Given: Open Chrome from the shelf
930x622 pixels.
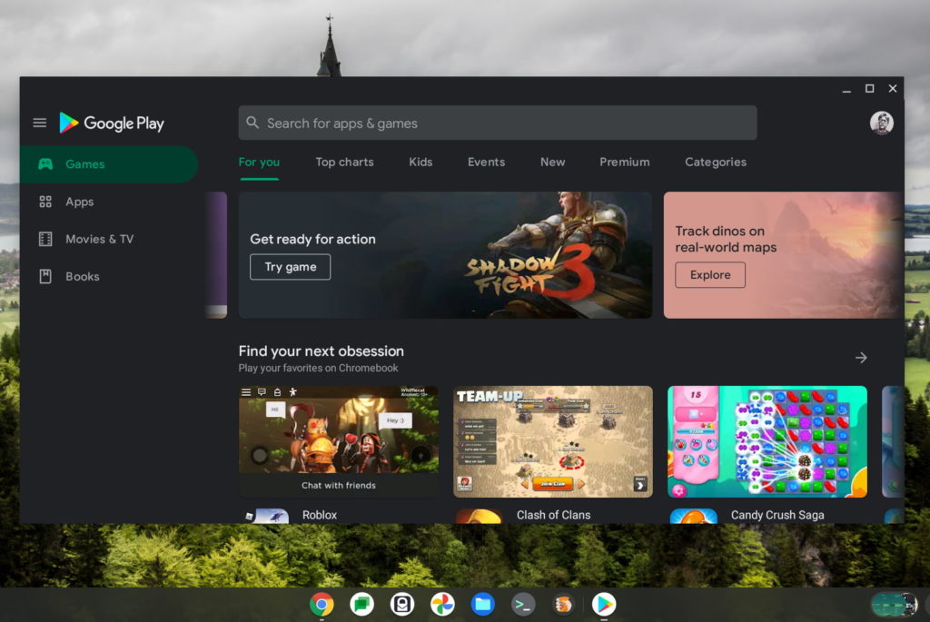Looking at the screenshot, I should (x=322, y=604).
